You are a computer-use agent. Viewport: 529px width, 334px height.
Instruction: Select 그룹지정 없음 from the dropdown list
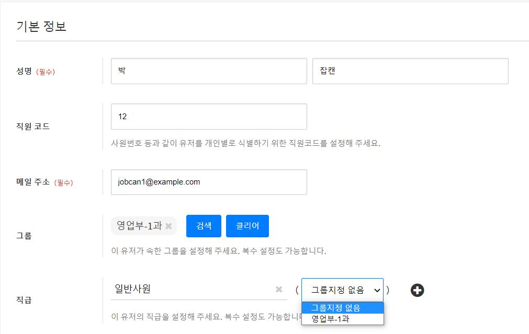(x=342, y=308)
